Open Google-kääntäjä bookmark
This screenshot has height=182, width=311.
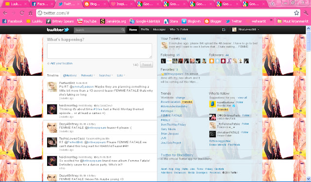(x=145, y=21)
